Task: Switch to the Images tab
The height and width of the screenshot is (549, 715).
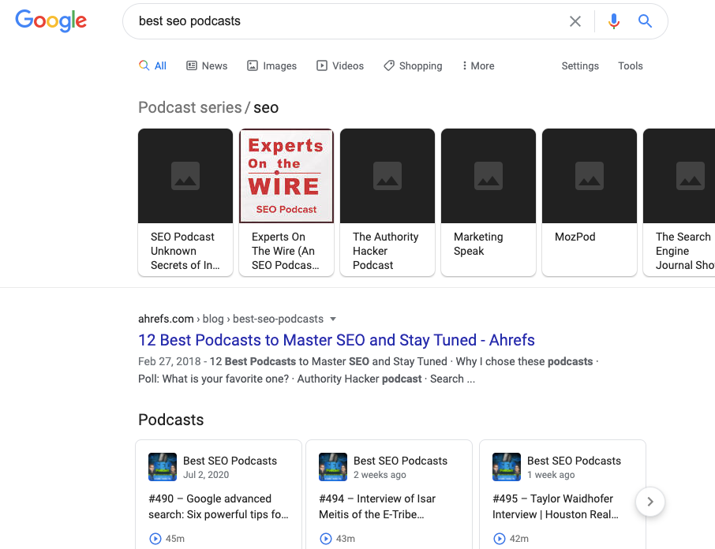Action: (x=271, y=65)
